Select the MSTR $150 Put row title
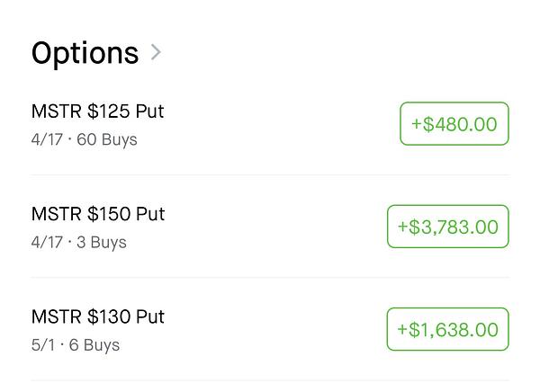The image size is (540, 392). [98, 214]
